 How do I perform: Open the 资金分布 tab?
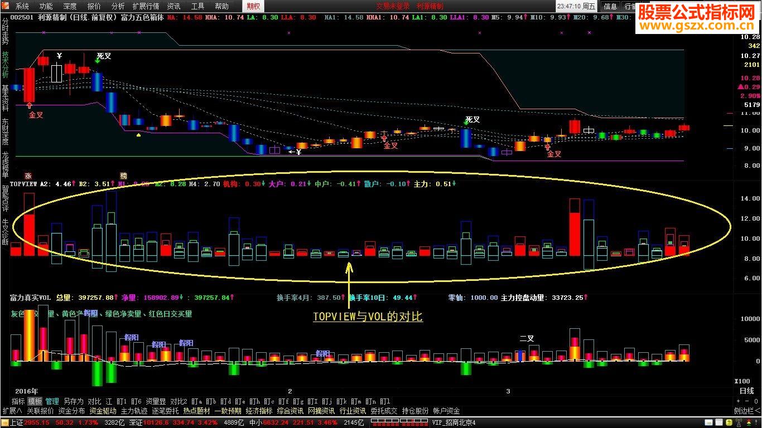coord(71,411)
